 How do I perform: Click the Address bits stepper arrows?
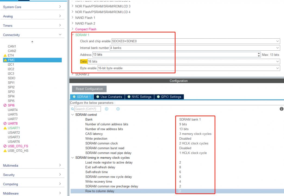258,55
